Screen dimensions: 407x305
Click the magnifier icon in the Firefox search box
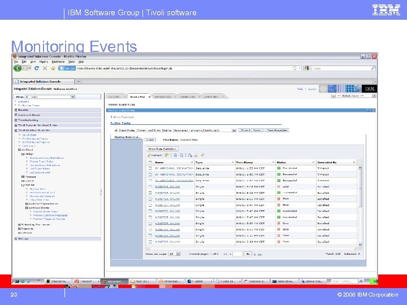pyautogui.click(x=373, y=68)
